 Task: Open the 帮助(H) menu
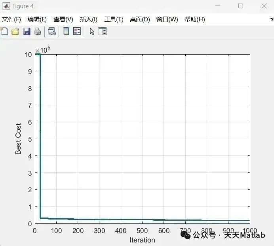[x=195, y=19]
